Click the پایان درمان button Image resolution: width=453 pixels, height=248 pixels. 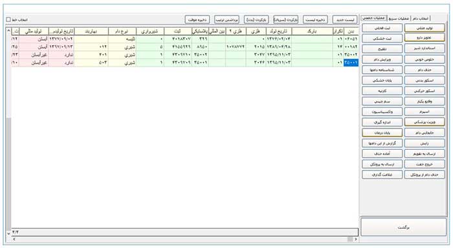(382, 132)
